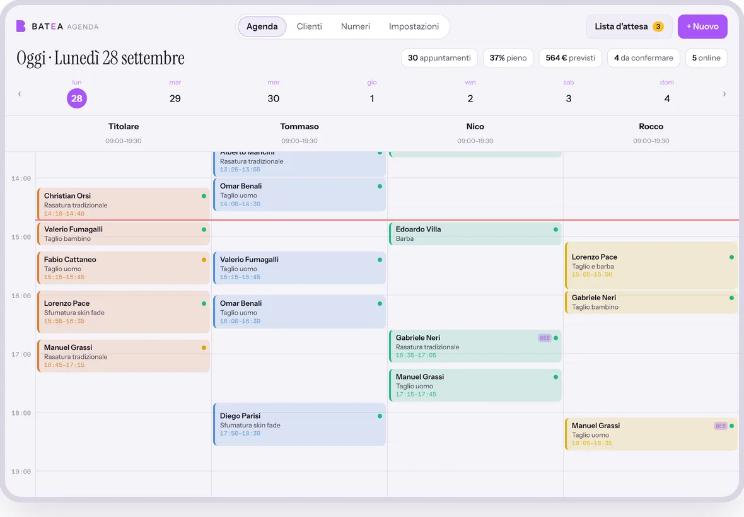The height and width of the screenshot is (517, 744).
Task: Open the Agenda tab
Action: [262, 26]
